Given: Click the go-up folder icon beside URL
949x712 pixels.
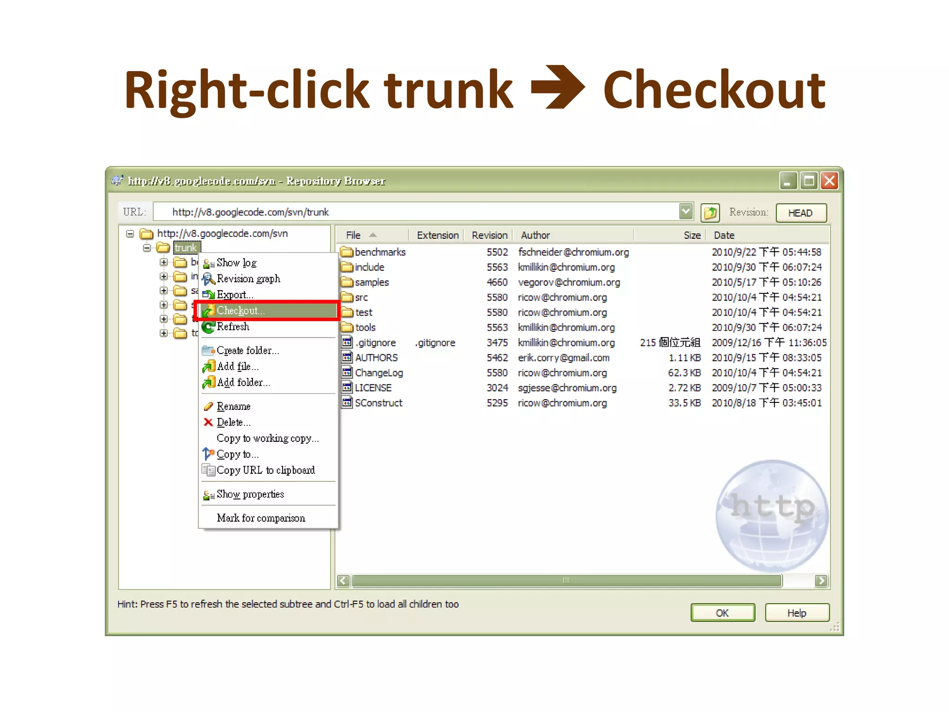Looking at the screenshot, I should (x=710, y=213).
